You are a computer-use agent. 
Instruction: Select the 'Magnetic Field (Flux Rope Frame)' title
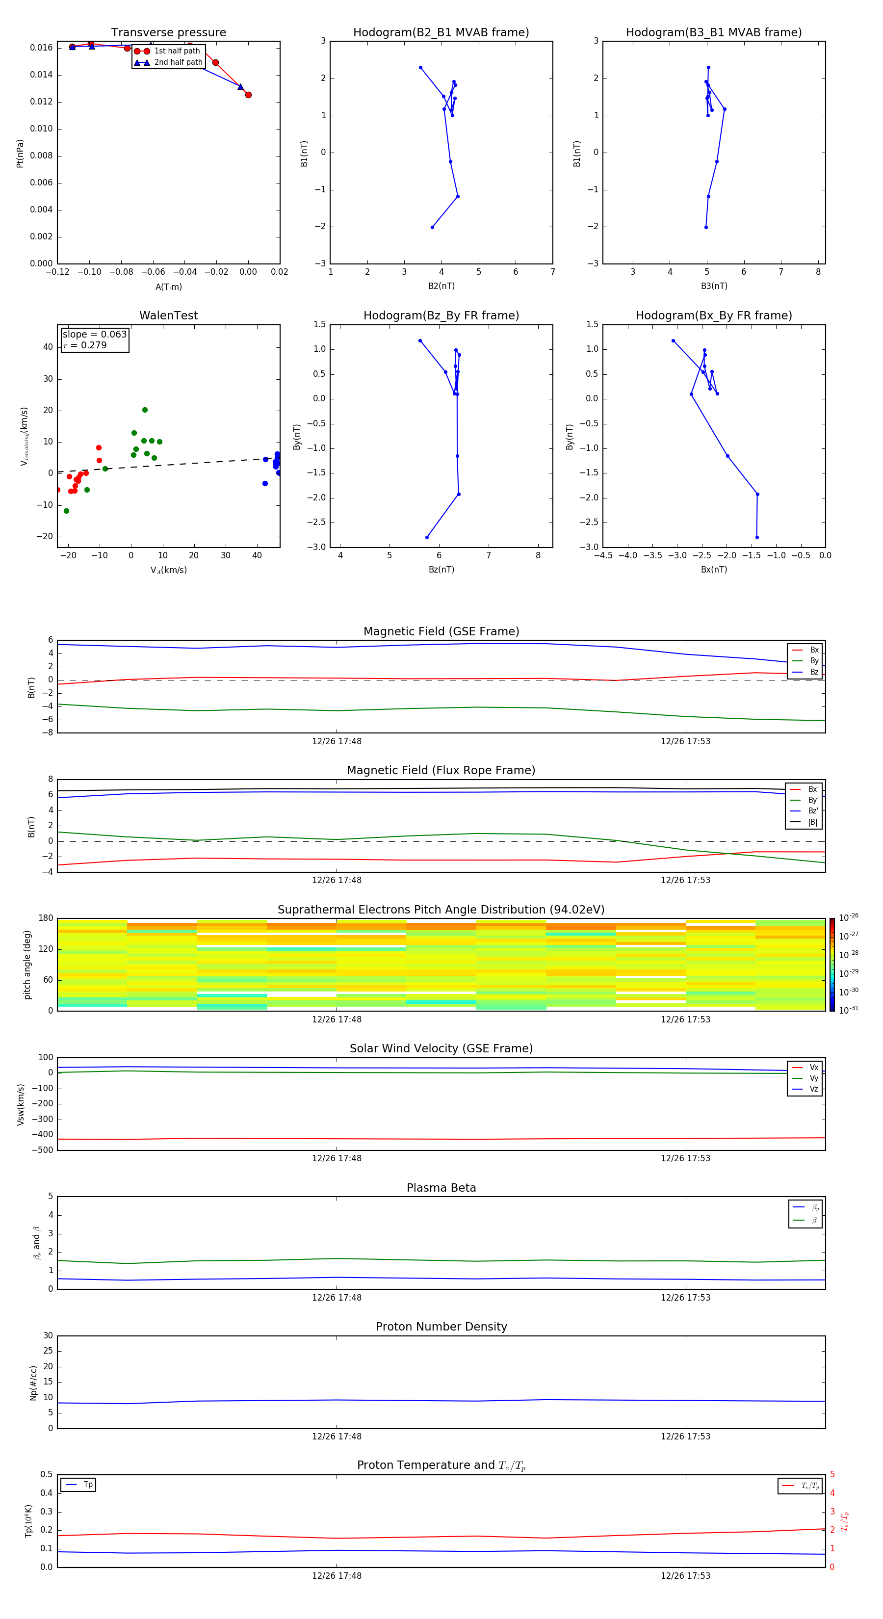[x=441, y=771]
